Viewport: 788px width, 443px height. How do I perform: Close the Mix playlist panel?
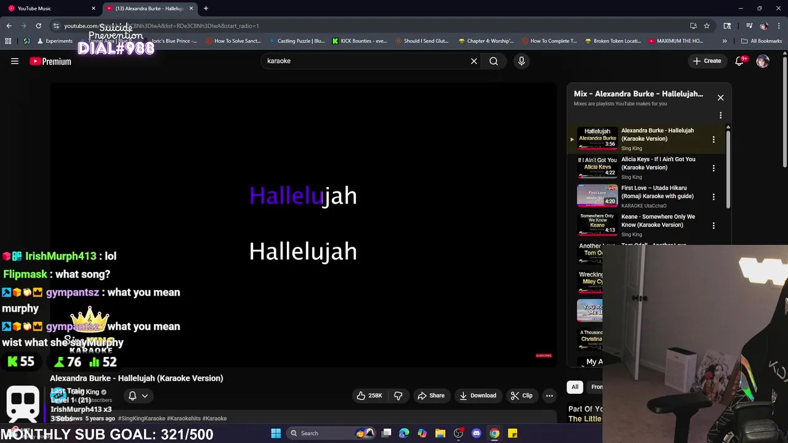pyautogui.click(x=720, y=97)
